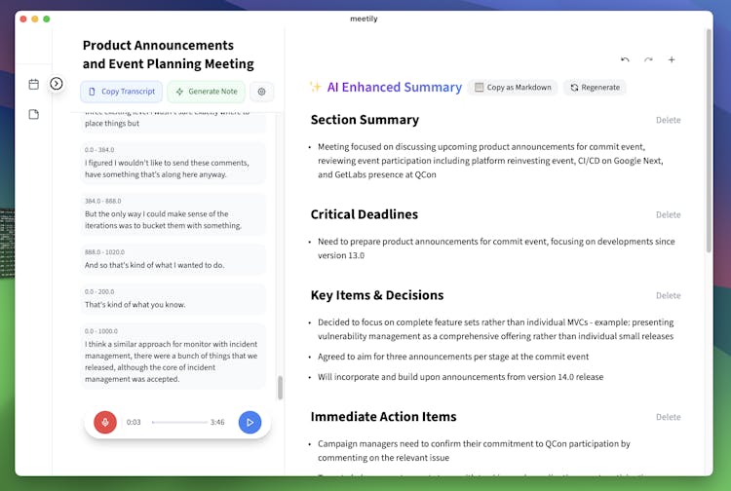
Task: Click bullet 'Decided to focus on complete feature sets'
Action: click(x=495, y=329)
